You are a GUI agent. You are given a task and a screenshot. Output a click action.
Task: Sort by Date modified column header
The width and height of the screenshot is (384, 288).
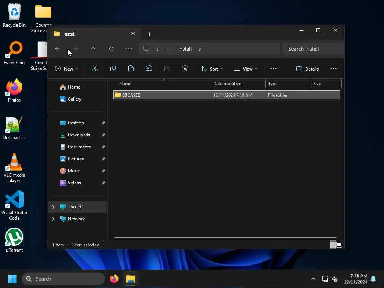(x=238, y=84)
